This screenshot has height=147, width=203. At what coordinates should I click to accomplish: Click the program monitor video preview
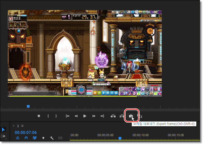(85, 53)
